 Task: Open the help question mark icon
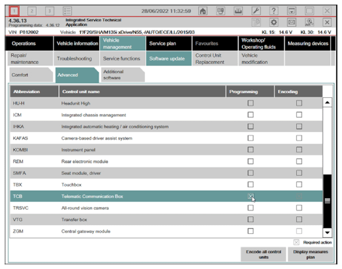tap(273, 11)
